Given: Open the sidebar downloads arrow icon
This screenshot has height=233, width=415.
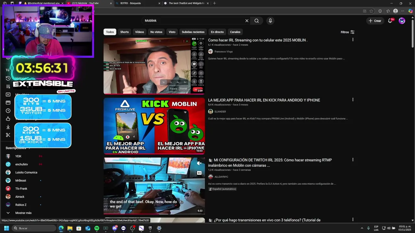Looking at the screenshot, I should pos(8,127).
